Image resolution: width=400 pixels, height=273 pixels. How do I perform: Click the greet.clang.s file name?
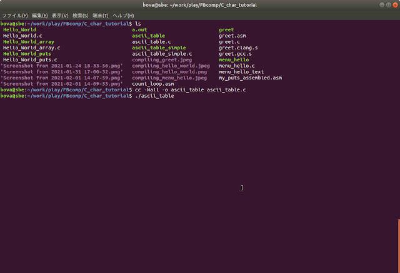[238, 48]
